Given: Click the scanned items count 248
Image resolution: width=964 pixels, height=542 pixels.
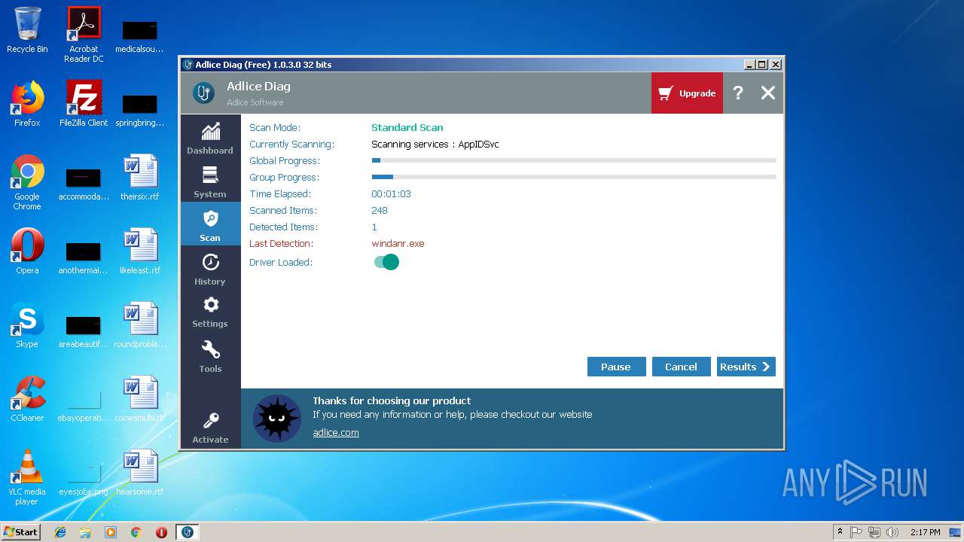Looking at the screenshot, I should [380, 211].
